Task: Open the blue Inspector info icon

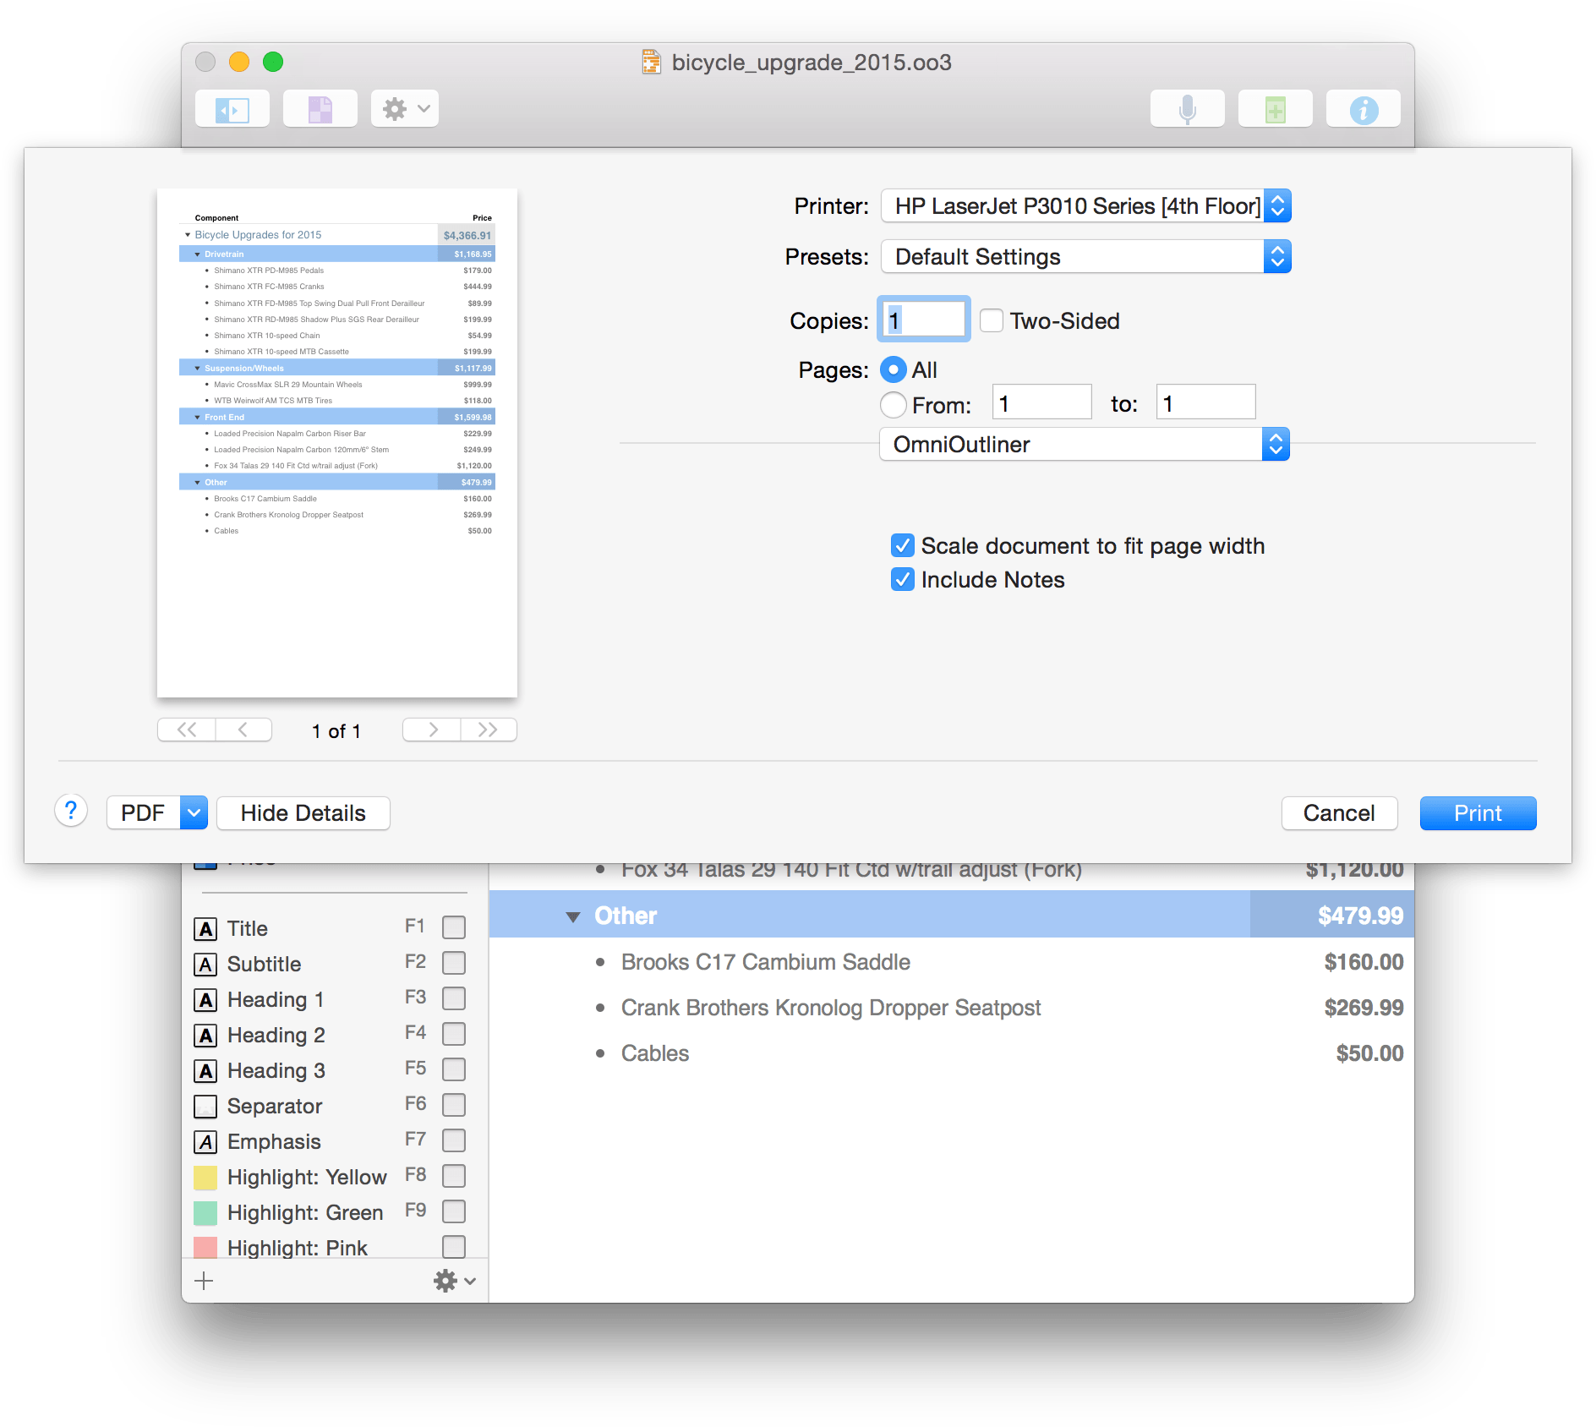Action: coord(1364,109)
